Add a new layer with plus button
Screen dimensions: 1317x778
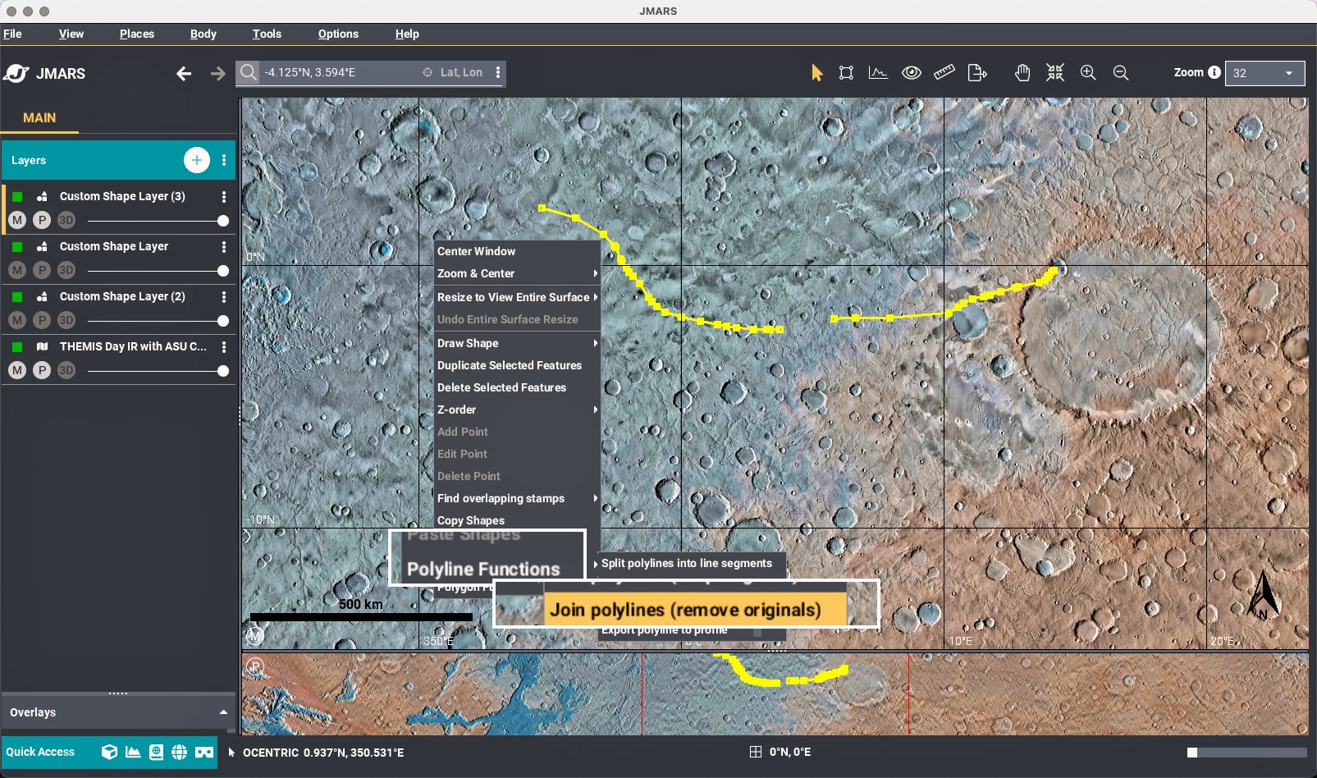point(196,160)
